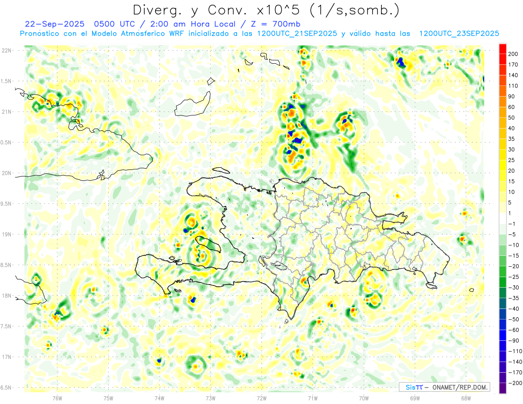Click the red color bar segment above 200
The width and height of the screenshot is (523, 404).
click(503, 48)
